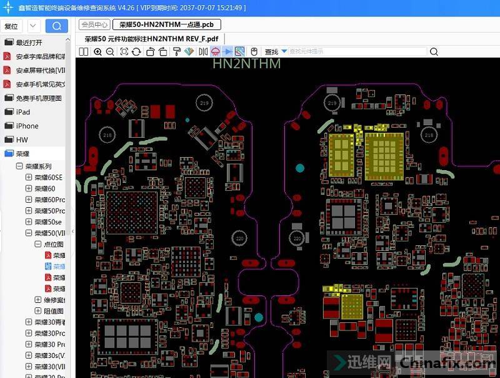Click the refresh/rotate arrows toolbar icon

coord(136,52)
